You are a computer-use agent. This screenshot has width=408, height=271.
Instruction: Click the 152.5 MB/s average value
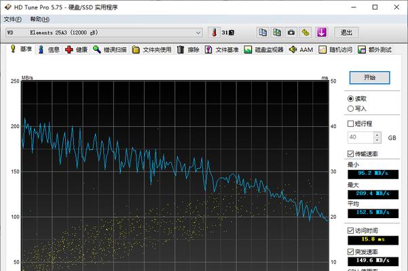[373, 213]
